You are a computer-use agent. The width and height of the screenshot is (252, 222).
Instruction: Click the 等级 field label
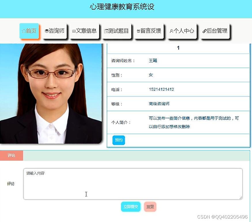pyautogui.click(x=117, y=104)
